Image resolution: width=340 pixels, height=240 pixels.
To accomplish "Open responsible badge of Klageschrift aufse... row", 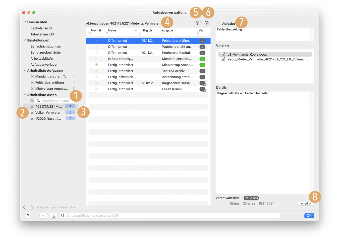I will coord(203,83).
